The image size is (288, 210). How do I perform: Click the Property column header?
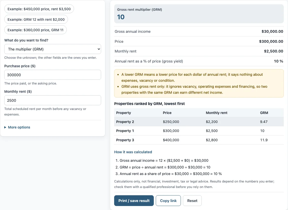pos(123,113)
